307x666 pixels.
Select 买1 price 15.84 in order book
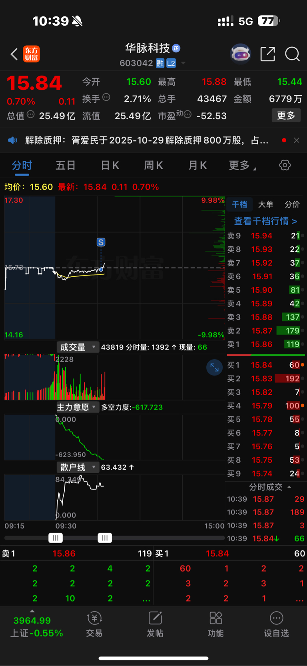(266, 365)
